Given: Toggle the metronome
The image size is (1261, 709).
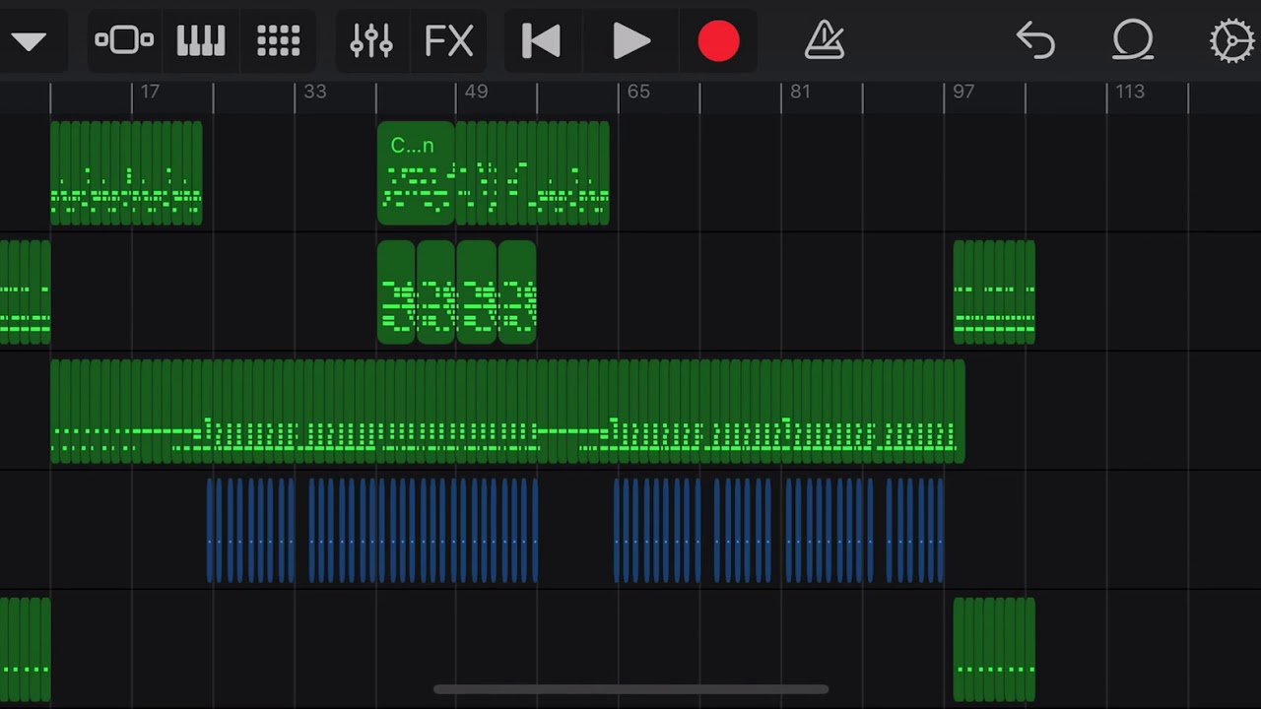Looking at the screenshot, I should click(x=824, y=40).
